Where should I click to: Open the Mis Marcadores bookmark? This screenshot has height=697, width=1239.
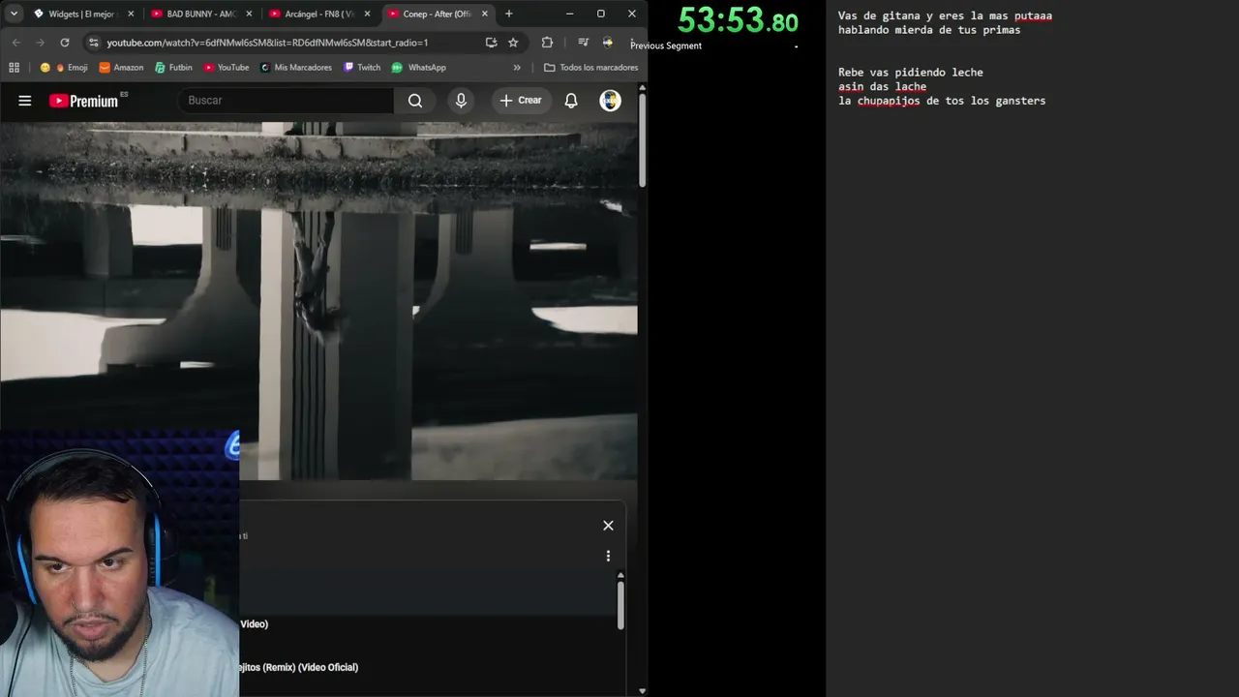(x=296, y=68)
